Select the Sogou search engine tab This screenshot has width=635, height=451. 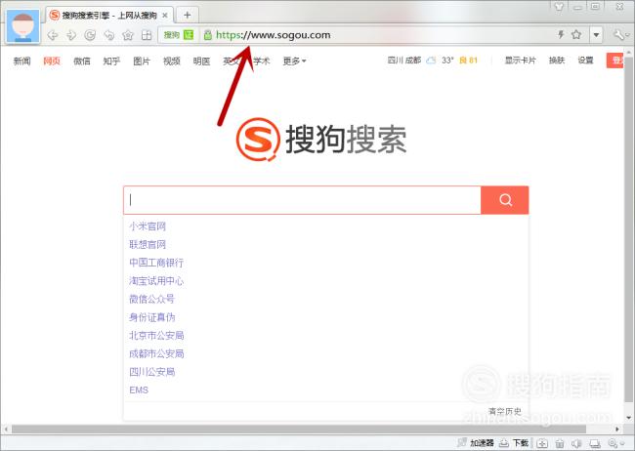coord(109,16)
